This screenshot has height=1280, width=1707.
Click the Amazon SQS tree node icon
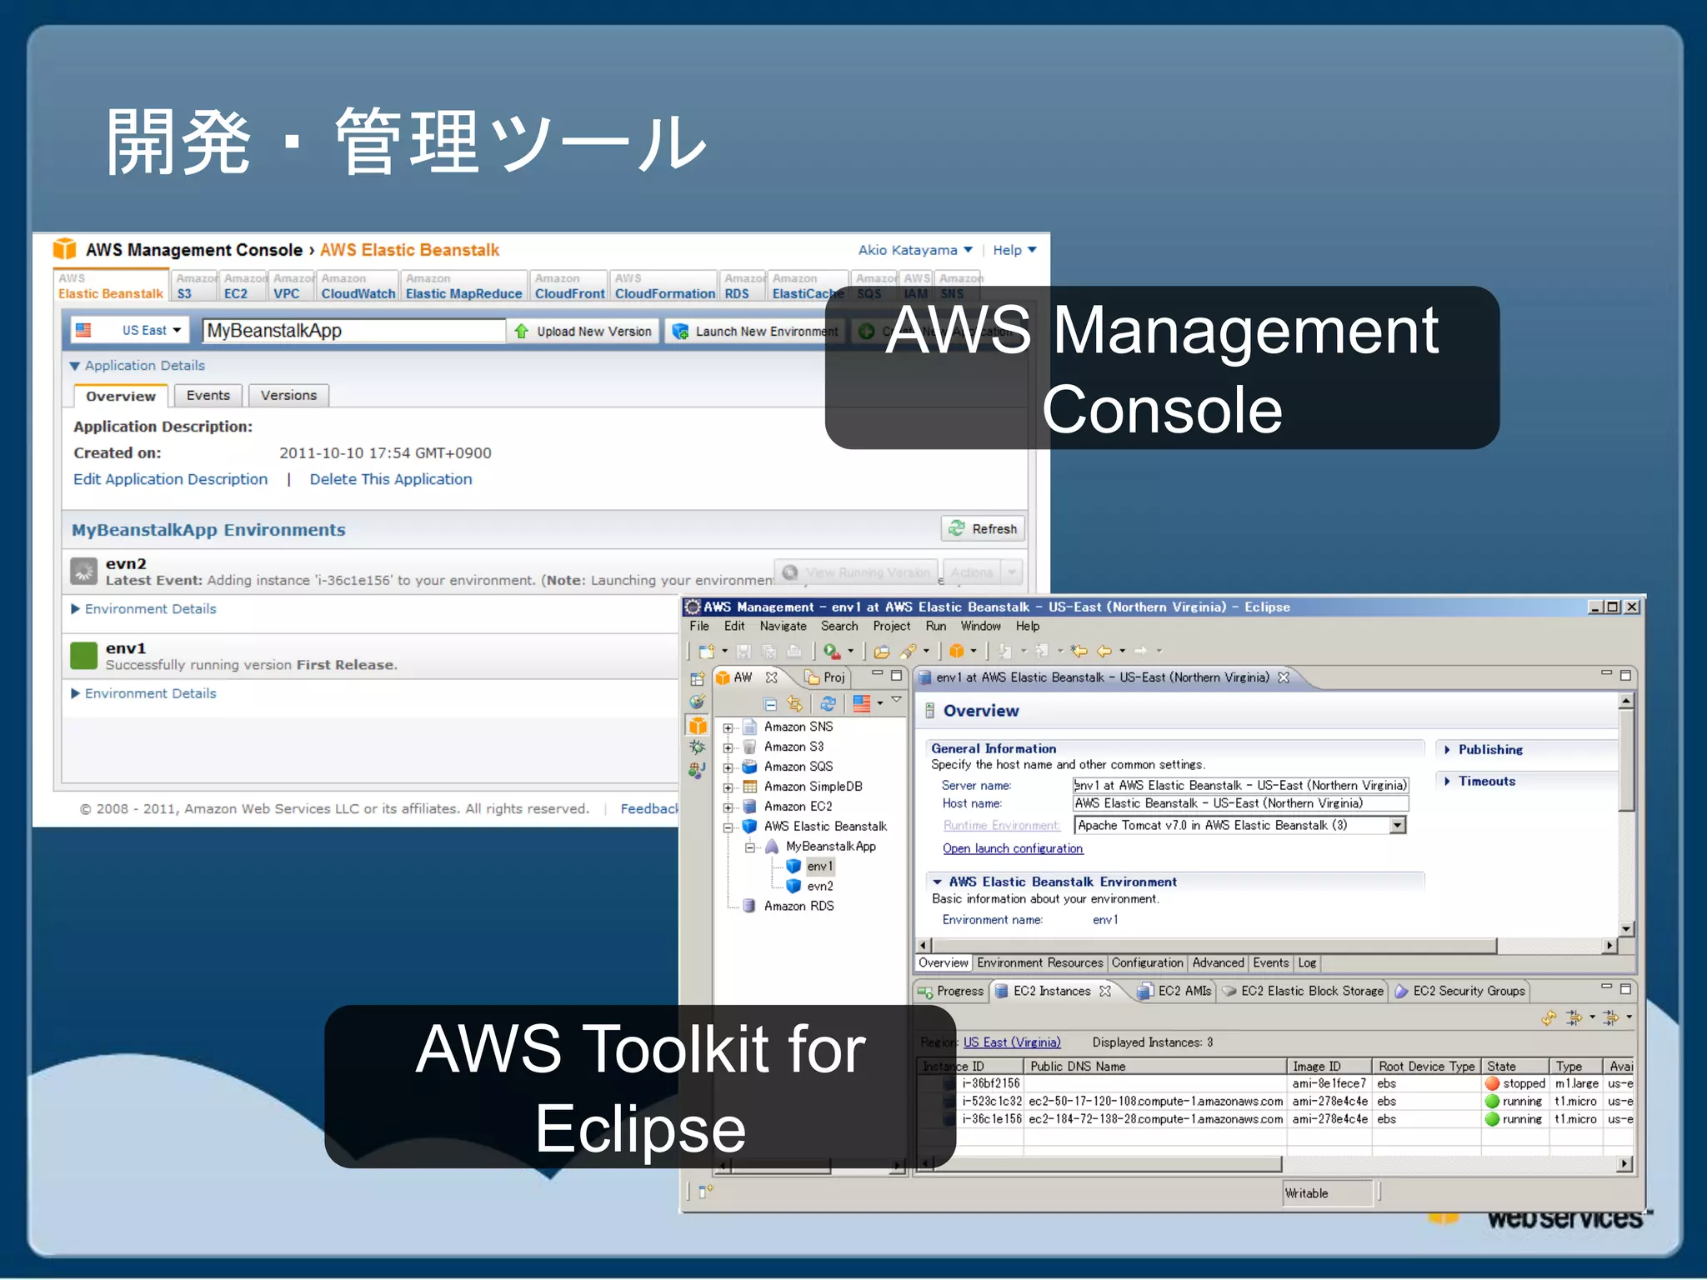click(x=749, y=767)
